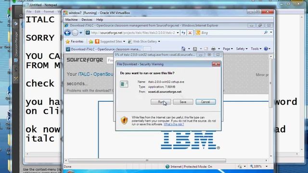Screen dimensions: 308x173
Task: Expand the address bar URL history dropdown
Action: [178, 33]
